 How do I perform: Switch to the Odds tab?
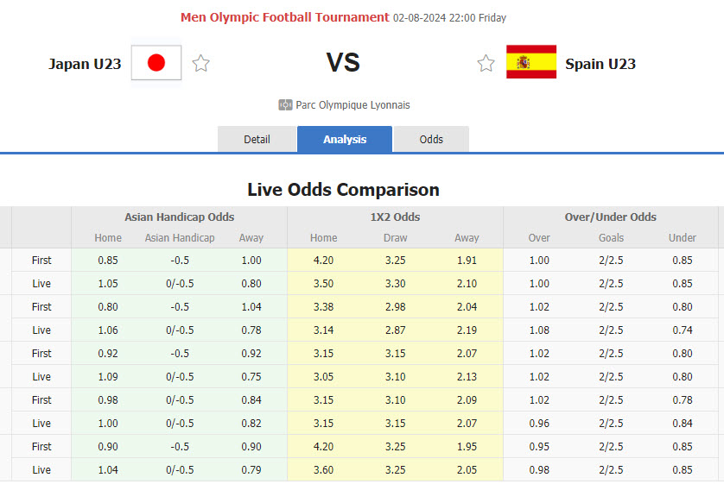coord(431,139)
